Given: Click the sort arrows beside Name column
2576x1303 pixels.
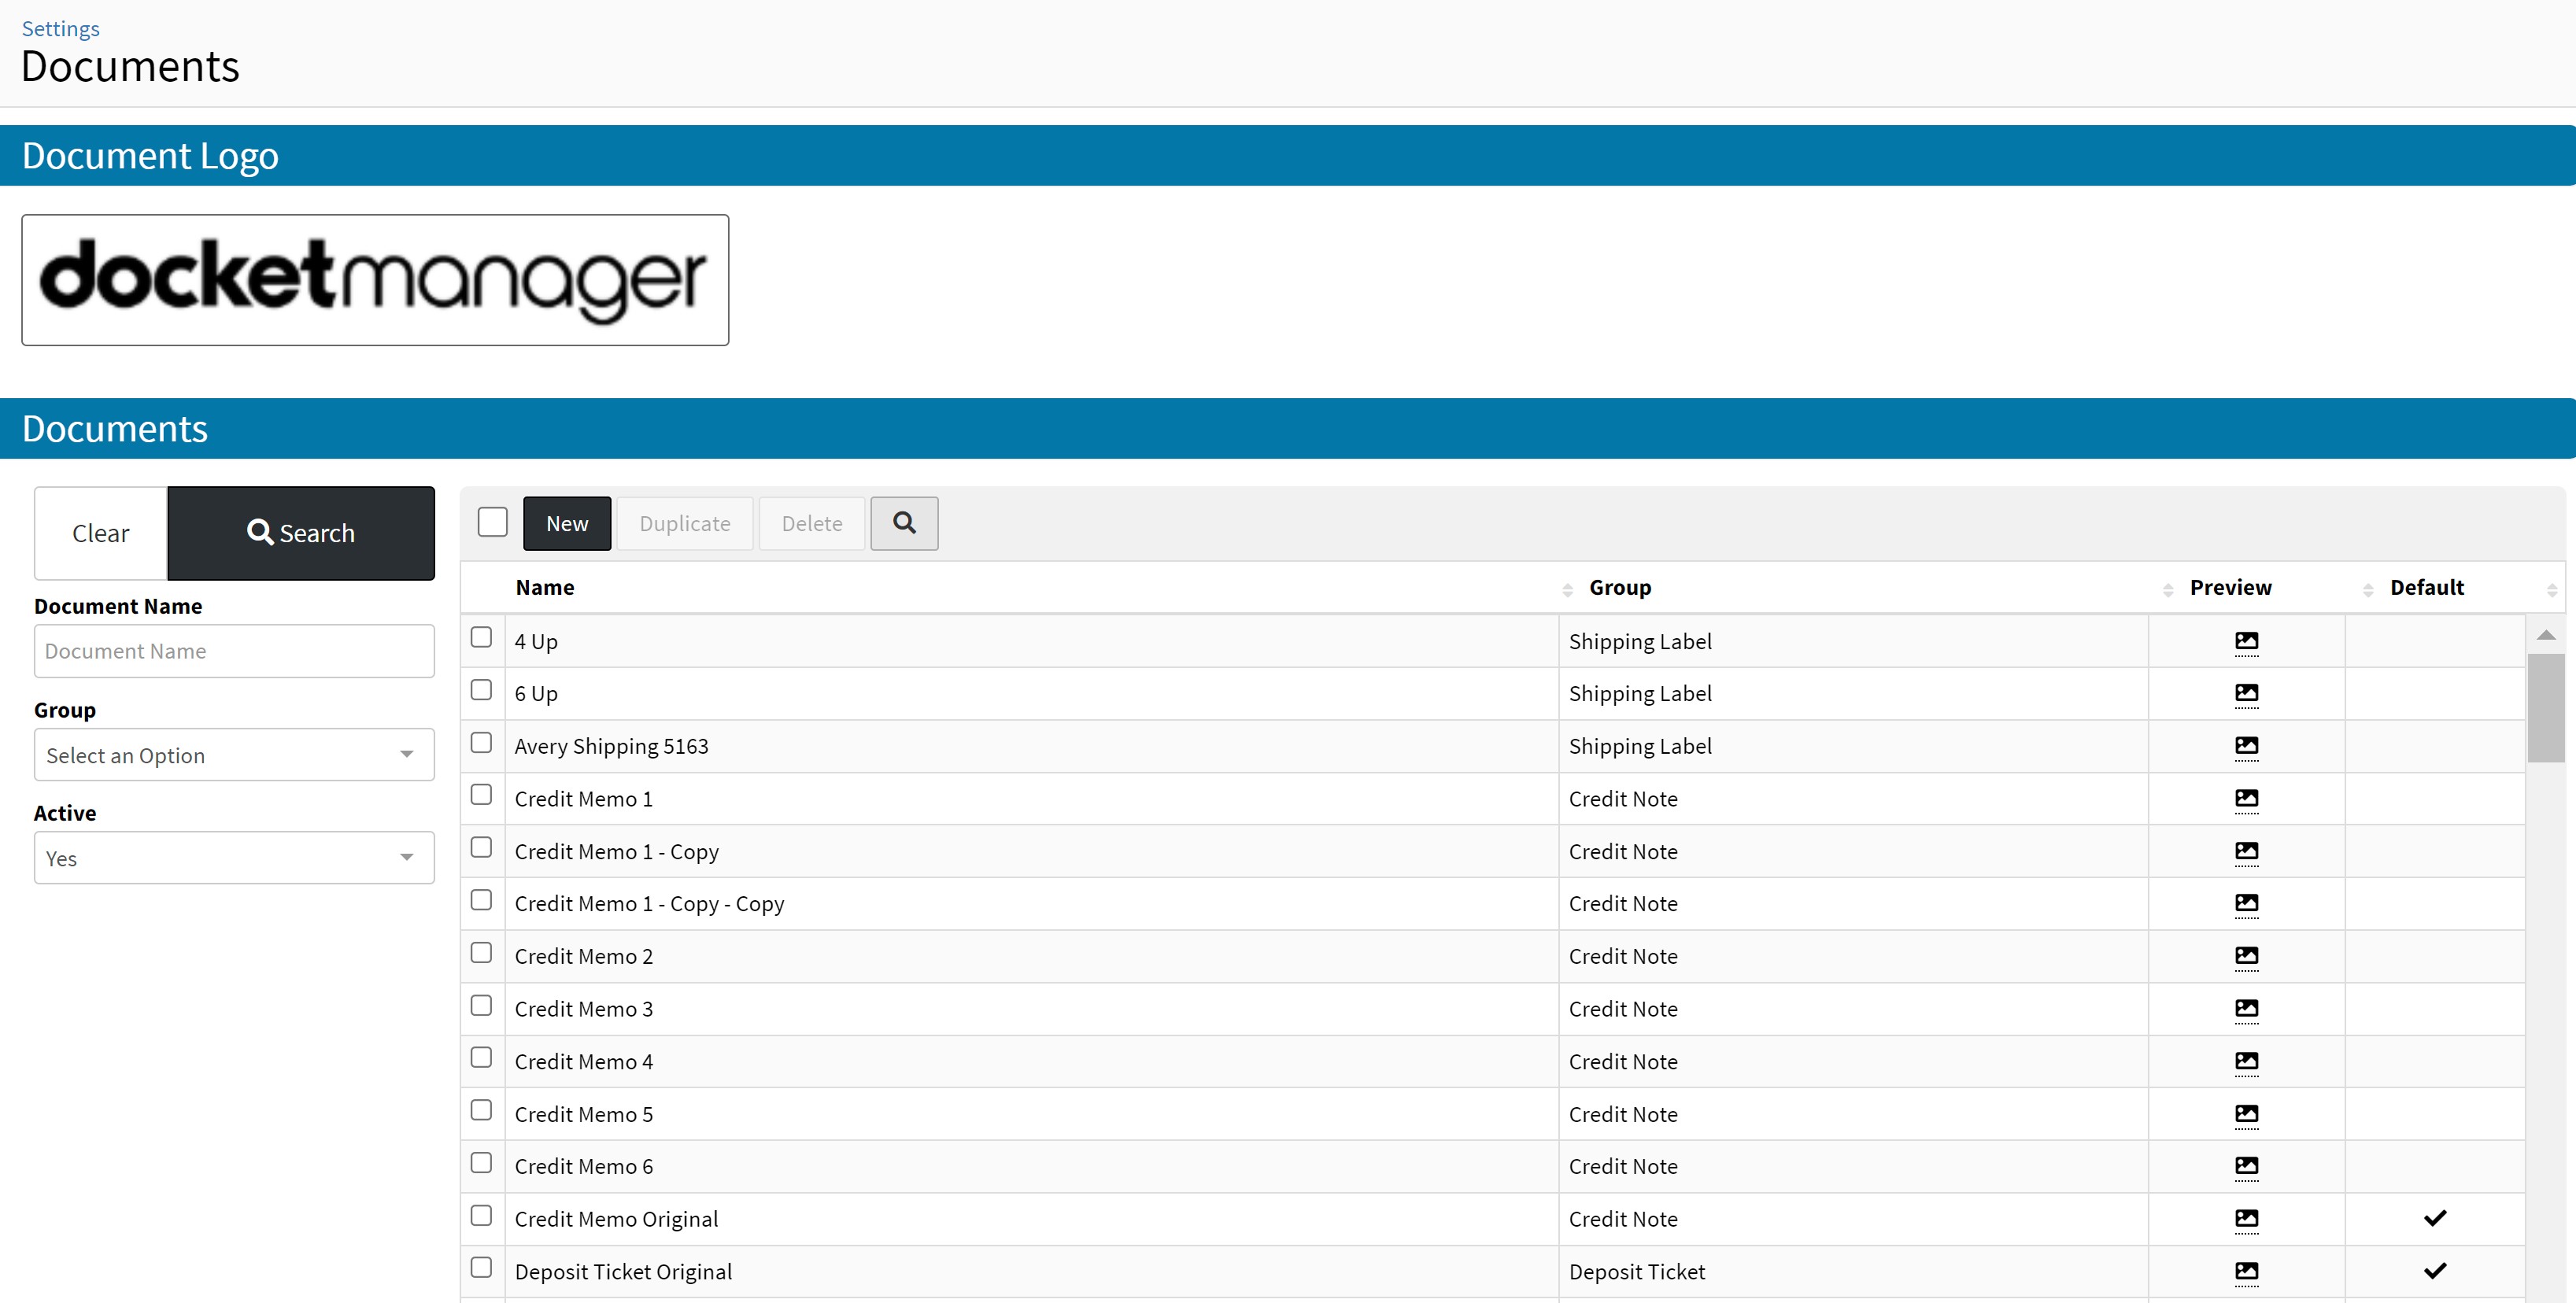Looking at the screenshot, I should [1567, 590].
